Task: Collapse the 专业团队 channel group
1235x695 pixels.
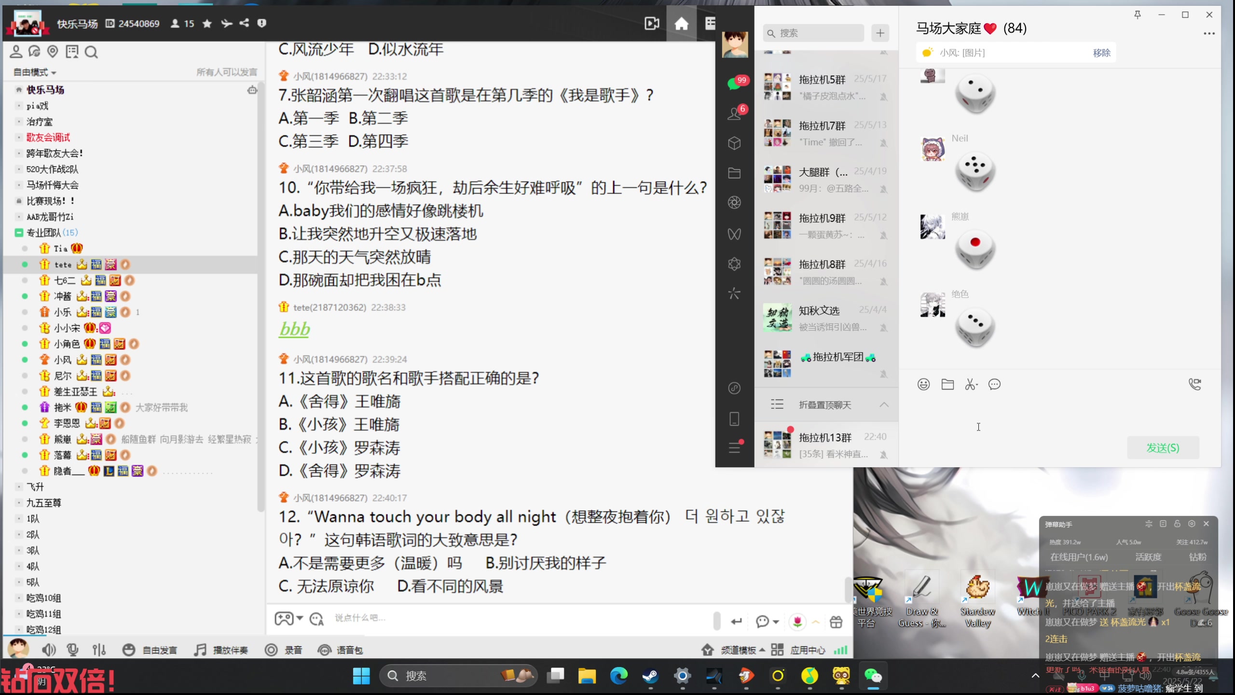Action: coord(19,233)
